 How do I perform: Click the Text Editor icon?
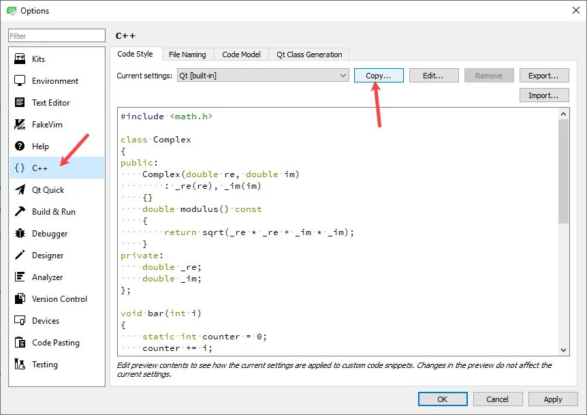coord(20,102)
